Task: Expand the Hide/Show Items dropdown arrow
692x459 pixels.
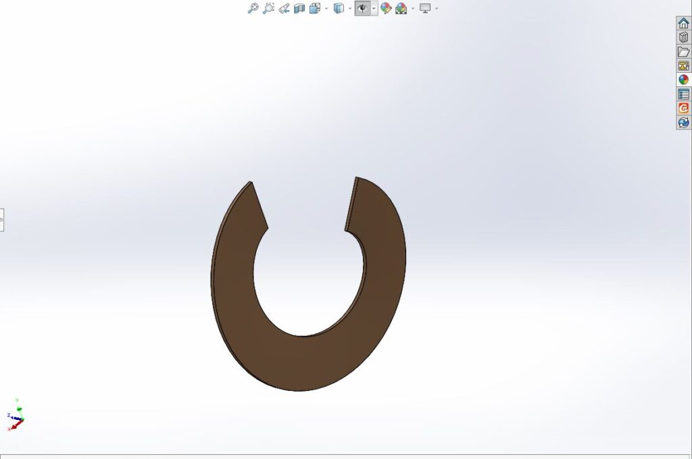Action: pyautogui.click(x=374, y=9)
